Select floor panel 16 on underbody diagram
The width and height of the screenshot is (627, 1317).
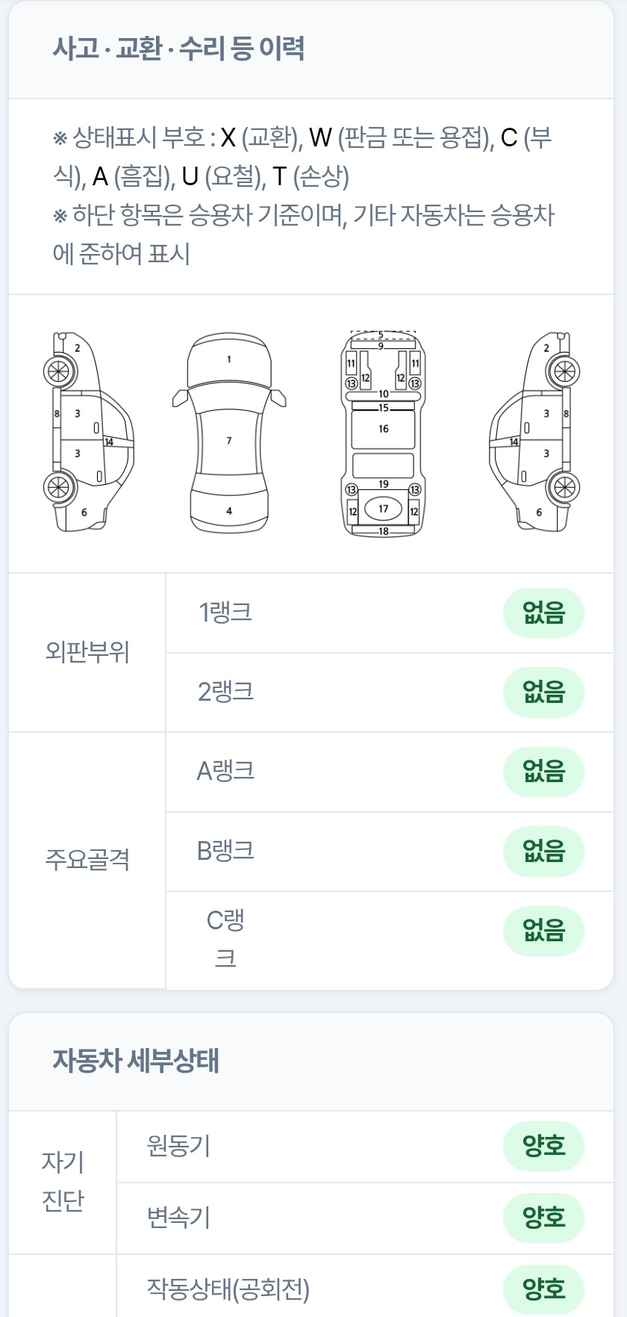pos(383,430)
